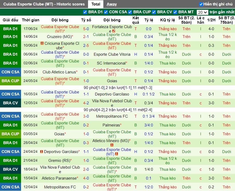235x191 pixels.
Task: Click the 1/2H column header
Action: coord(211,20)
